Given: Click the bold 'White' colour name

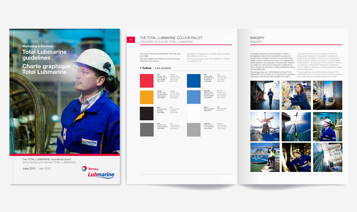Looking at the screenshot, I should pyautogui.click(x=206, y=107).
